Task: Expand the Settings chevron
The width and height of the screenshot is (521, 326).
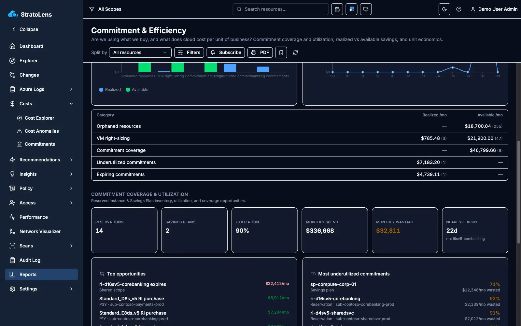Action: pyautogui.click(x=71, y=289)
